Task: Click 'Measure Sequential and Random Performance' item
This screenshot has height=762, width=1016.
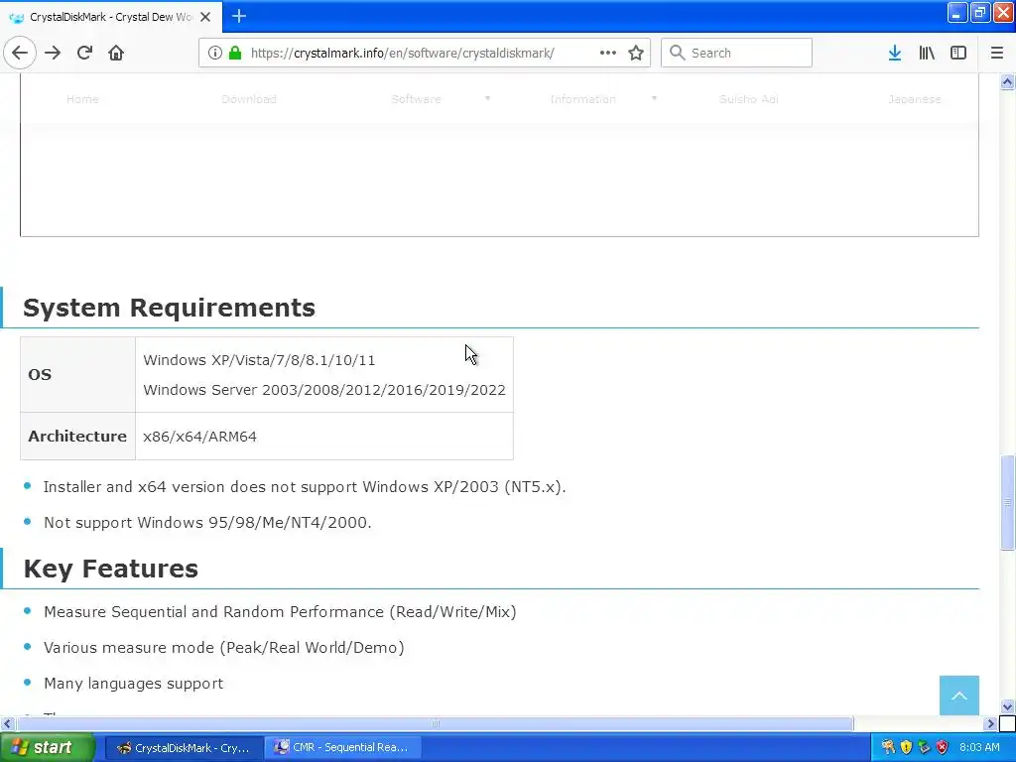Action: (280, 611)
